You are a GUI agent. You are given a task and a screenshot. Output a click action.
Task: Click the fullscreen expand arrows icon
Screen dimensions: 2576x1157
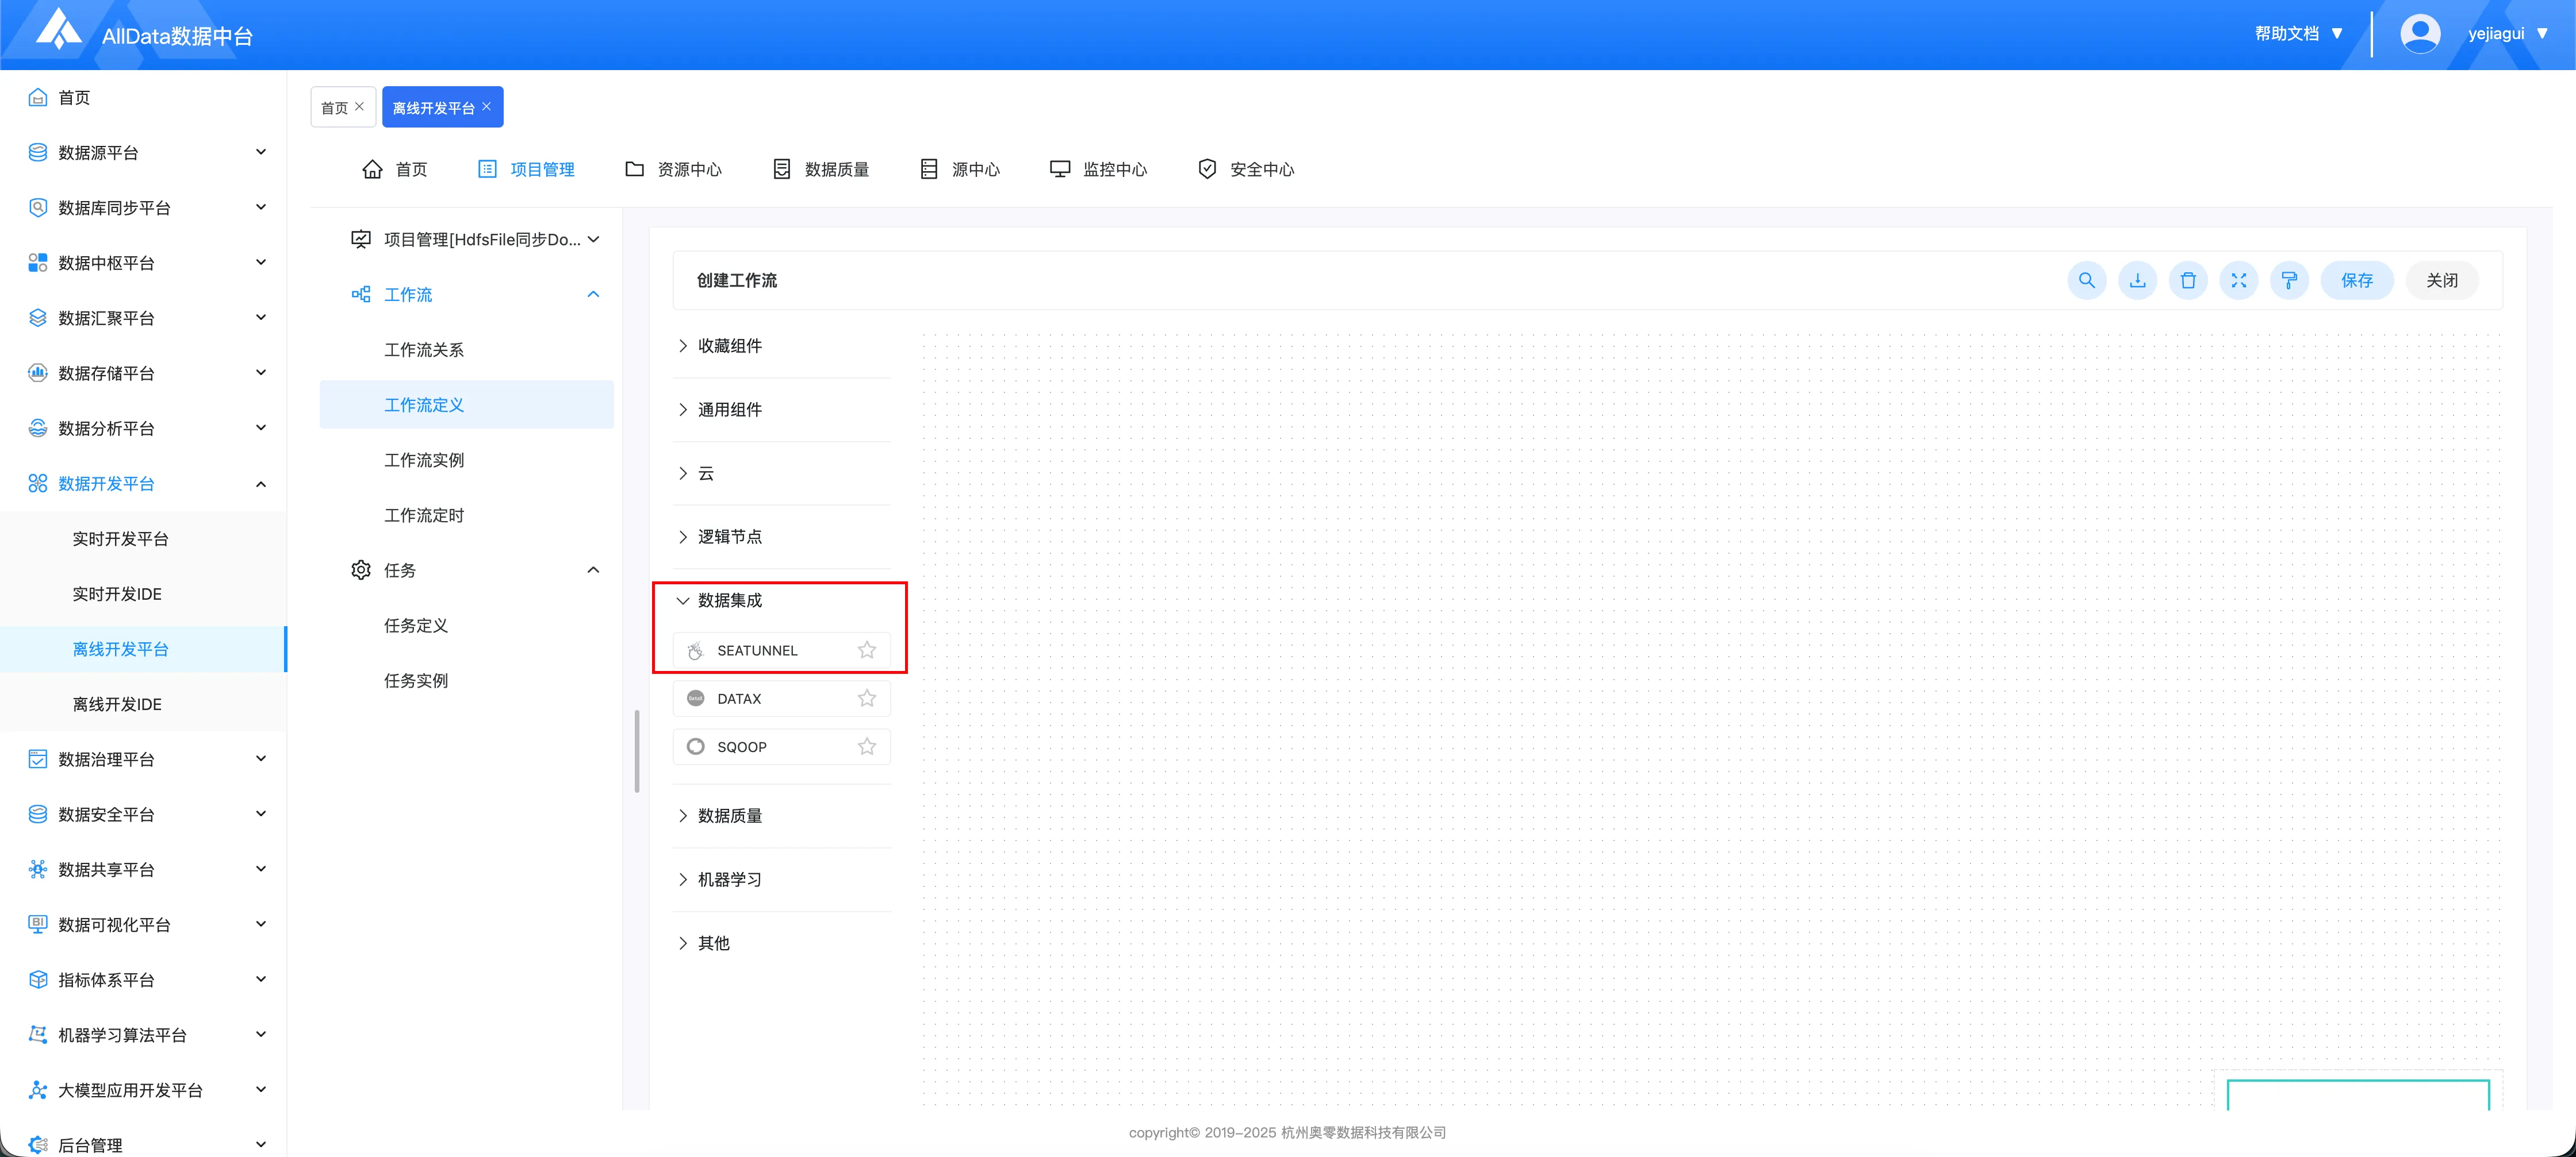2238,281
